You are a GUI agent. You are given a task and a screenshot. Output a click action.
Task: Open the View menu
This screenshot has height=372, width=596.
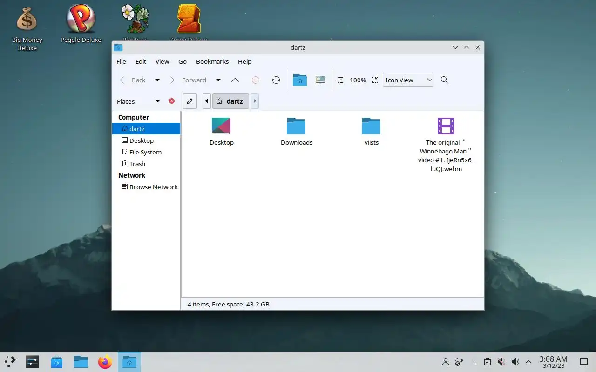[x=162, y=61]
